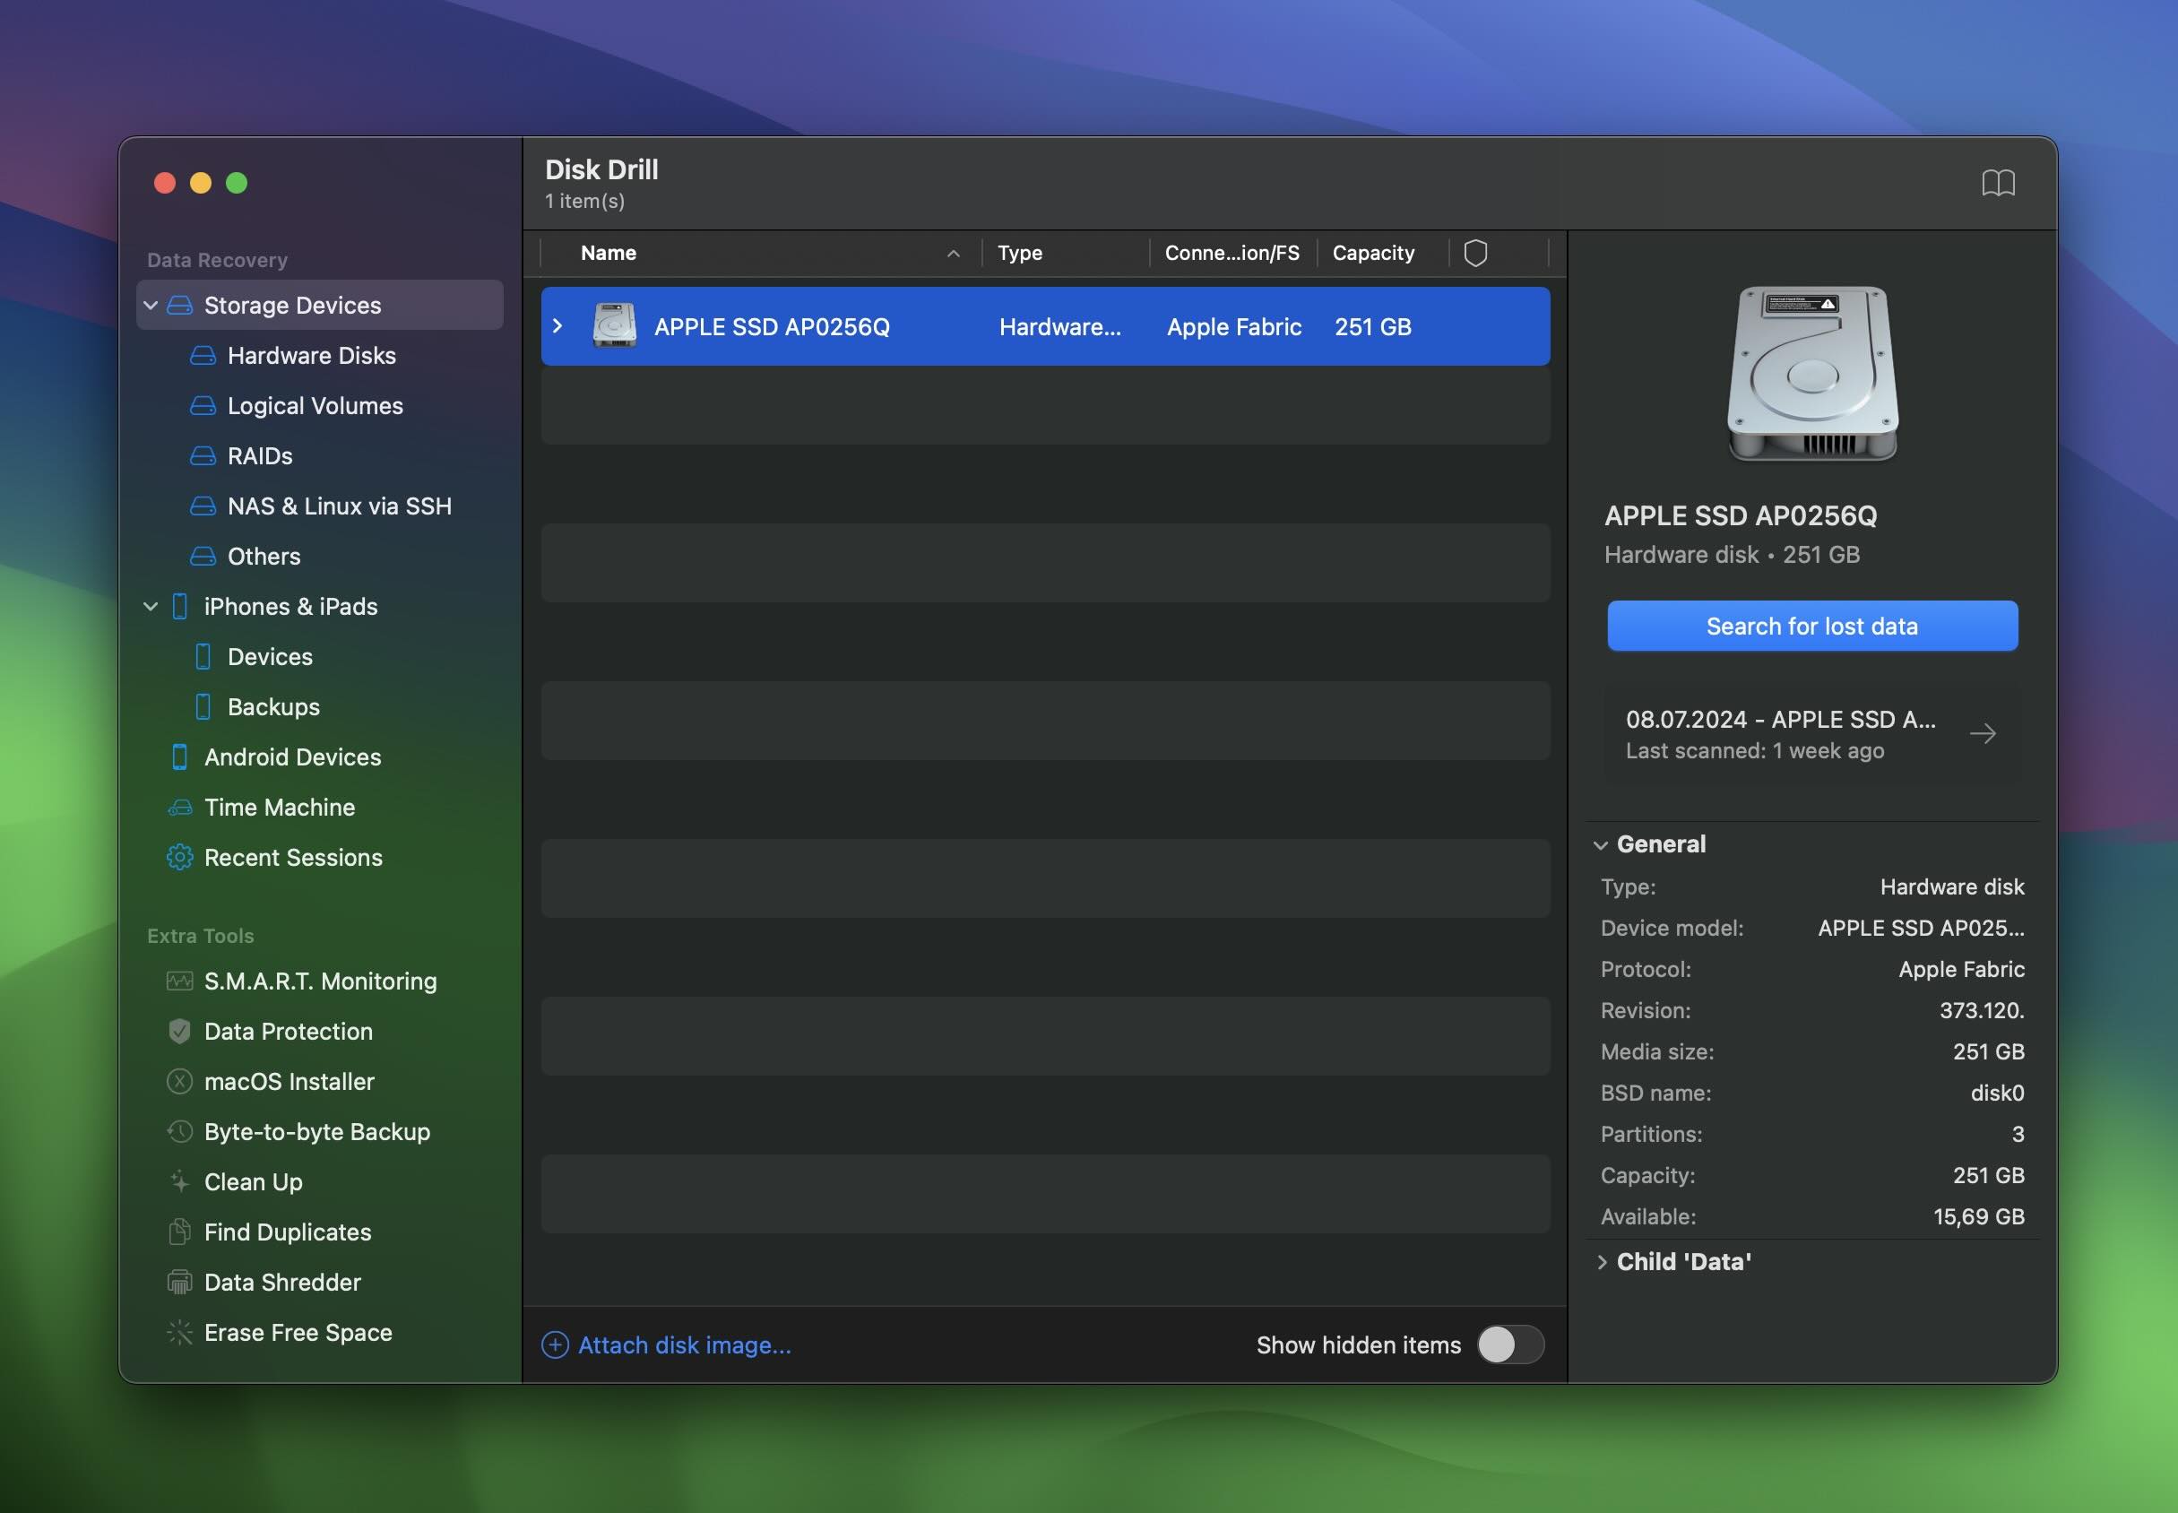Sort by the Capacity column header
Image resolution: width=2178 pixels, height=1513 pixels.
(1373, 253)
